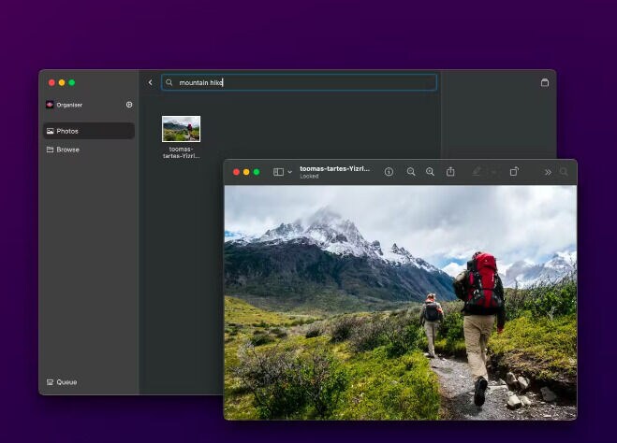
Task: Click the back arrow beside the search field
Action: point(150,82)
